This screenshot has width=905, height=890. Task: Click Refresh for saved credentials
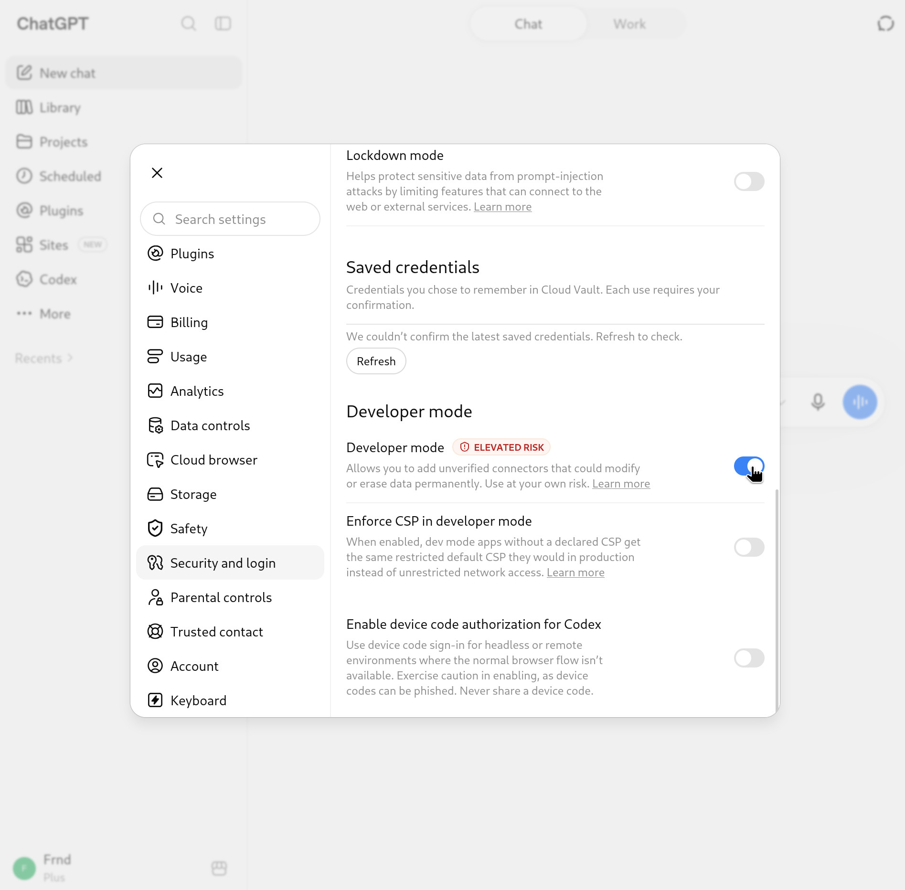coord(376,361)
